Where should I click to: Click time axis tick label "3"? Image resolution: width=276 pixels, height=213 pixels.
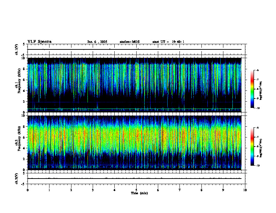[x=93, y=190]
